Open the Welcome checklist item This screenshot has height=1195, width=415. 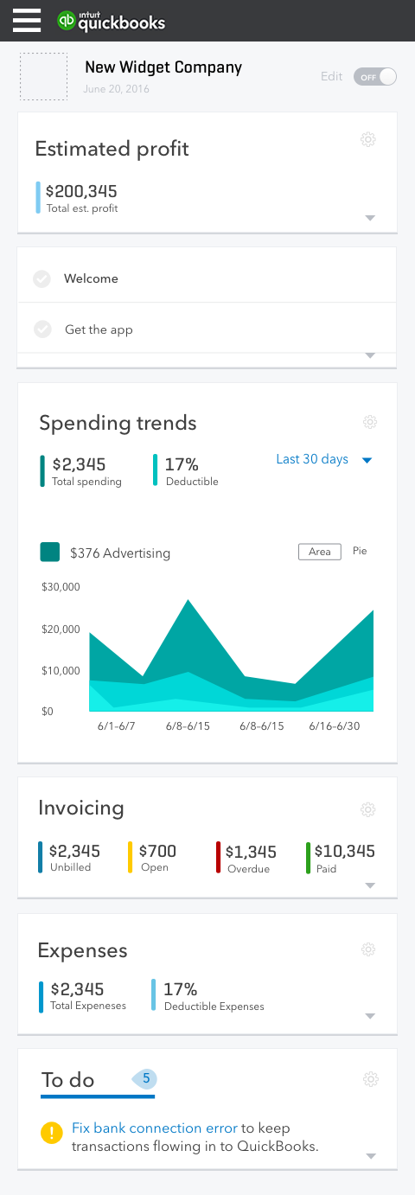207,278
